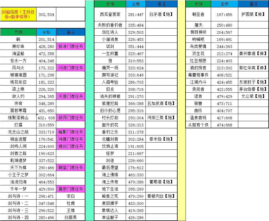The height and width of the screenshot is (221, 269).
Task: Select the 铸剑门客任务 pink cell
Action: (71, 146)
